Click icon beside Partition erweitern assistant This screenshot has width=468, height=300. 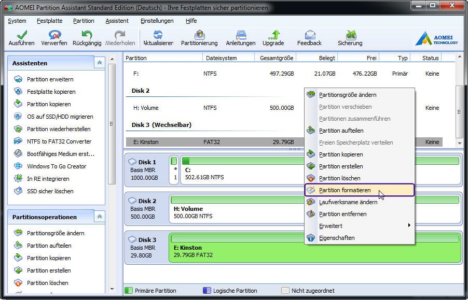[x=18, y=79]
